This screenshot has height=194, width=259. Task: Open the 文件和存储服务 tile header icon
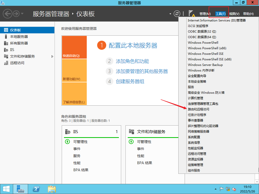tap(132, 132)
